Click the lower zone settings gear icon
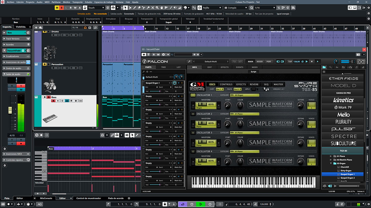 click(x=129, y=198)
